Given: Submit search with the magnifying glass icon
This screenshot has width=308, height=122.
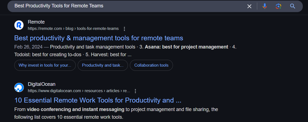Looking at the screenshot, I should (x=293, y=6).
